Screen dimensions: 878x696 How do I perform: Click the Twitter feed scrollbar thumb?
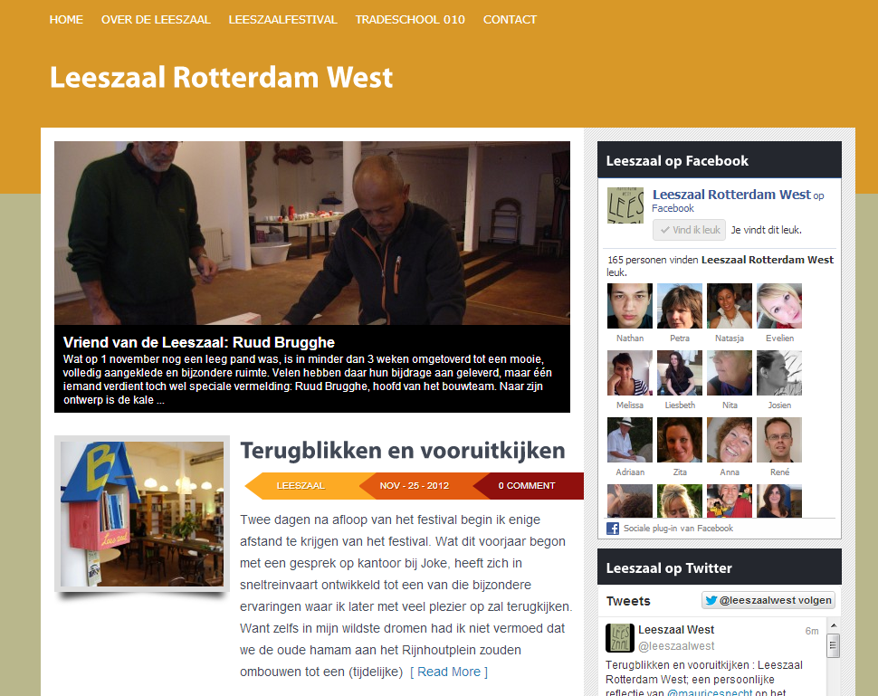[x=834, y=645]
